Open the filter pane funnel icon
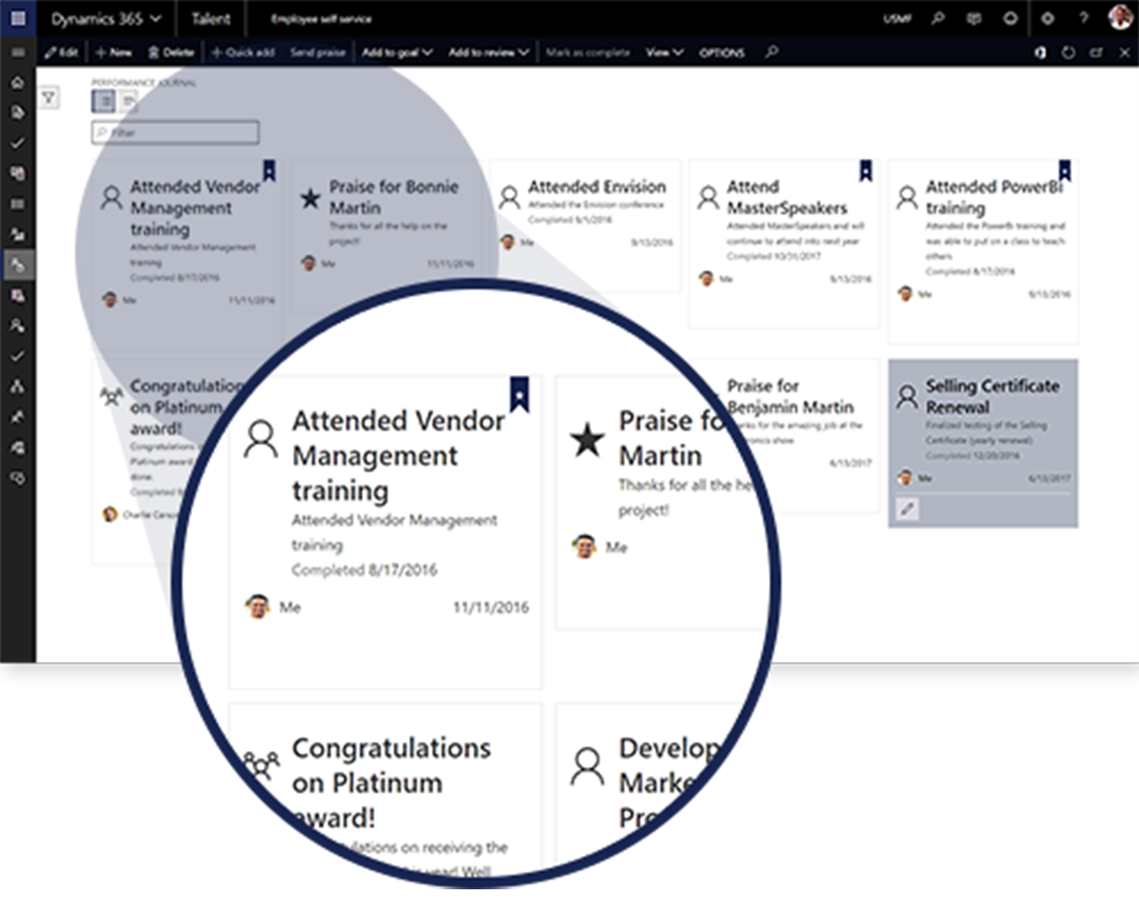The width and height of the screenshot is (1139, 900). pos(48,96)
